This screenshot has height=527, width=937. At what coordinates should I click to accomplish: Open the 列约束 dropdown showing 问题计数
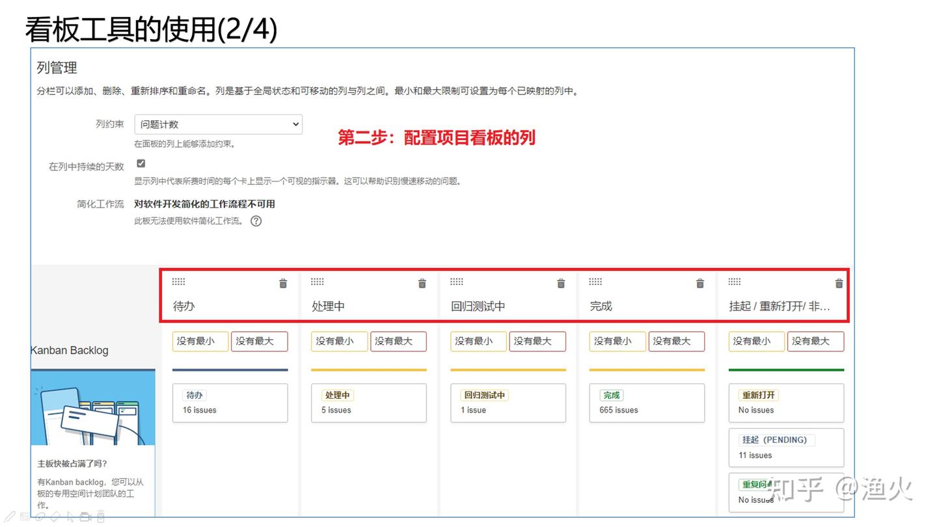coord(218,124)
